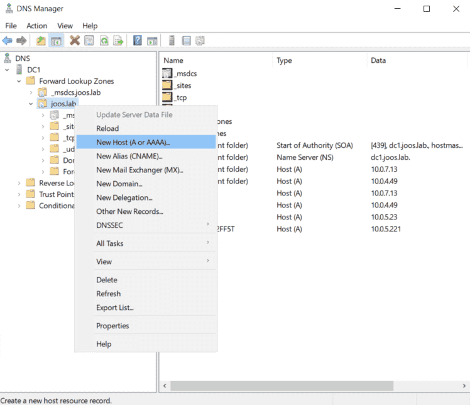Click the Reverse Lookup Zones folder icon

coord(30,182)
